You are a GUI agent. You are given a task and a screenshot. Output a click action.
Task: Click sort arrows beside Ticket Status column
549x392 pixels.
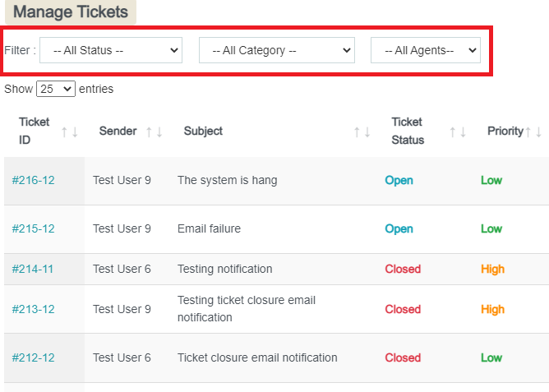458,131
